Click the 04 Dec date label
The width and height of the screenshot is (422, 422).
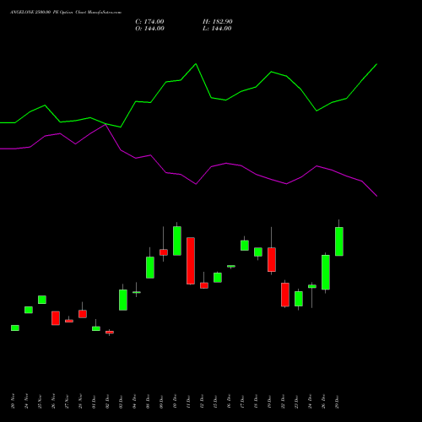(134, 402)
